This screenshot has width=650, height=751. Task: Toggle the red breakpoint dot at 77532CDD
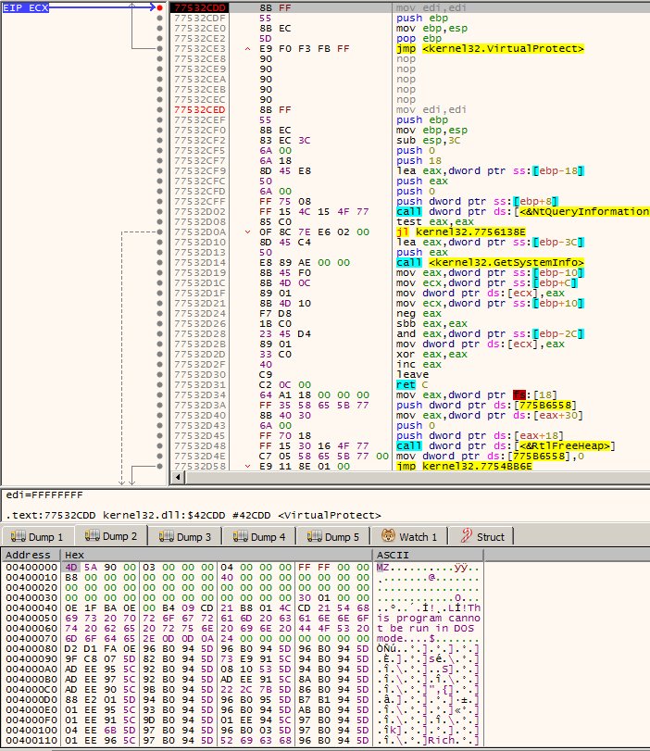tap(159, 7)
